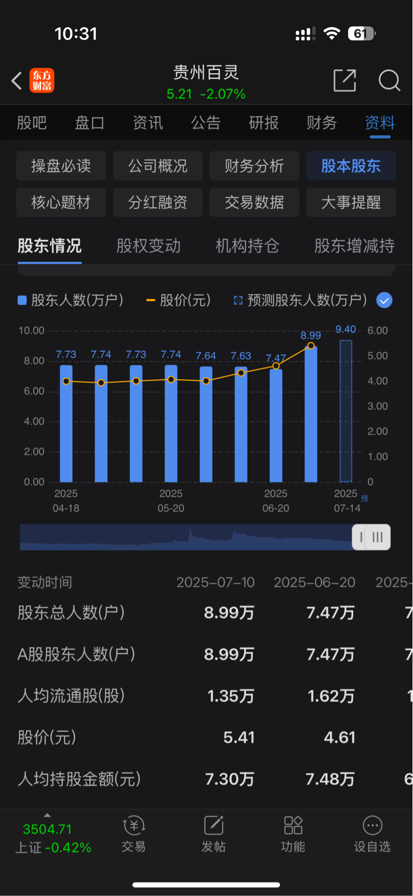Tap the share icon in header
Screen dimensions: 413x896
(x=345, y=80)
